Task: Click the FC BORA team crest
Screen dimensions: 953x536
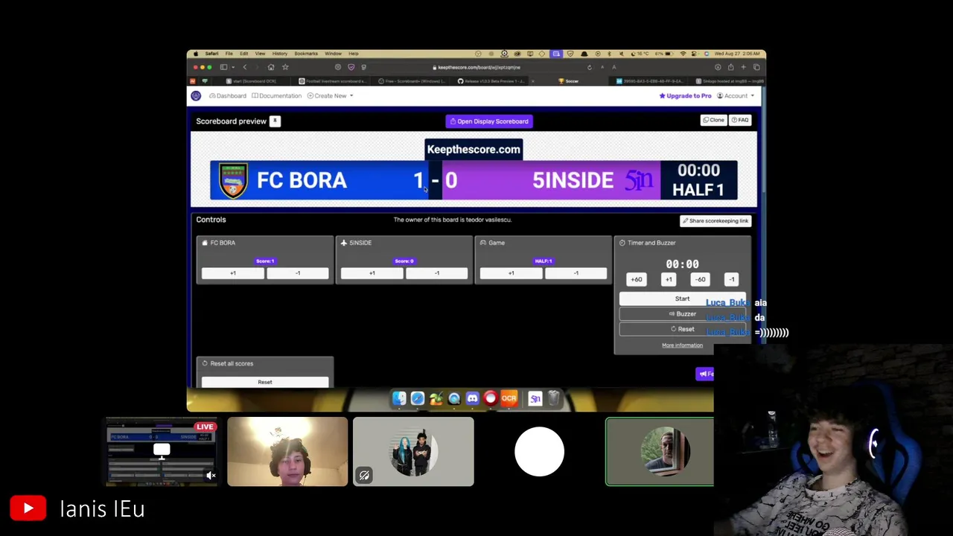Action: (233, 180)
